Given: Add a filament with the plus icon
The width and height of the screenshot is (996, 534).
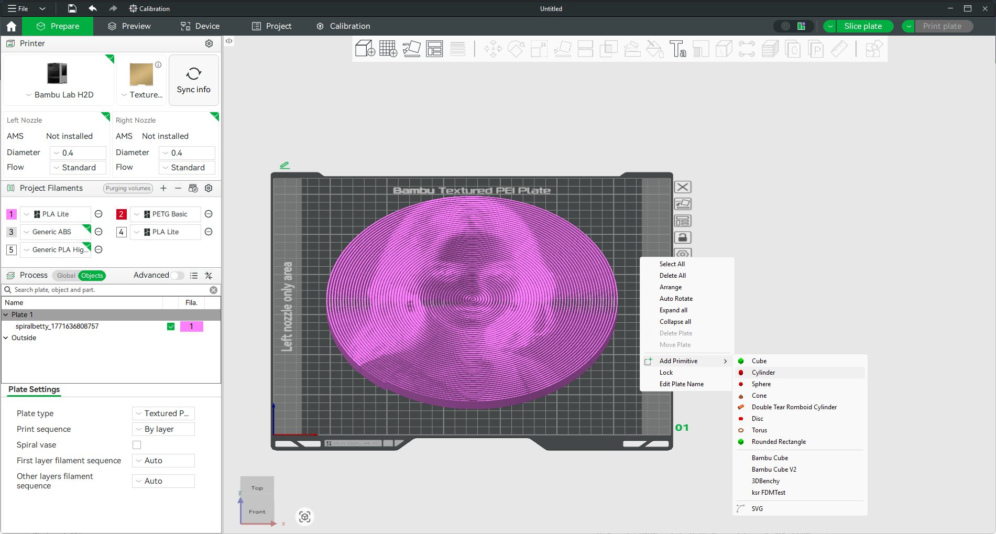Looking at the screenshot, I should pos(163,188).
